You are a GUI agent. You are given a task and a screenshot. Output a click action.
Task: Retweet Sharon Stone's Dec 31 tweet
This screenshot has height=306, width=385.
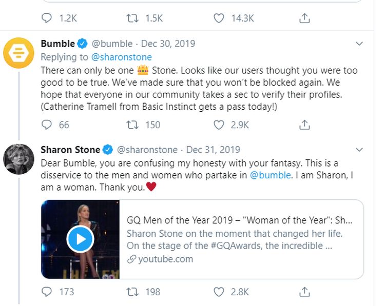click(131, 292)
